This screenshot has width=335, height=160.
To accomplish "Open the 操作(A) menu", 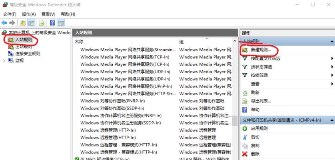I will coord(29,14).
